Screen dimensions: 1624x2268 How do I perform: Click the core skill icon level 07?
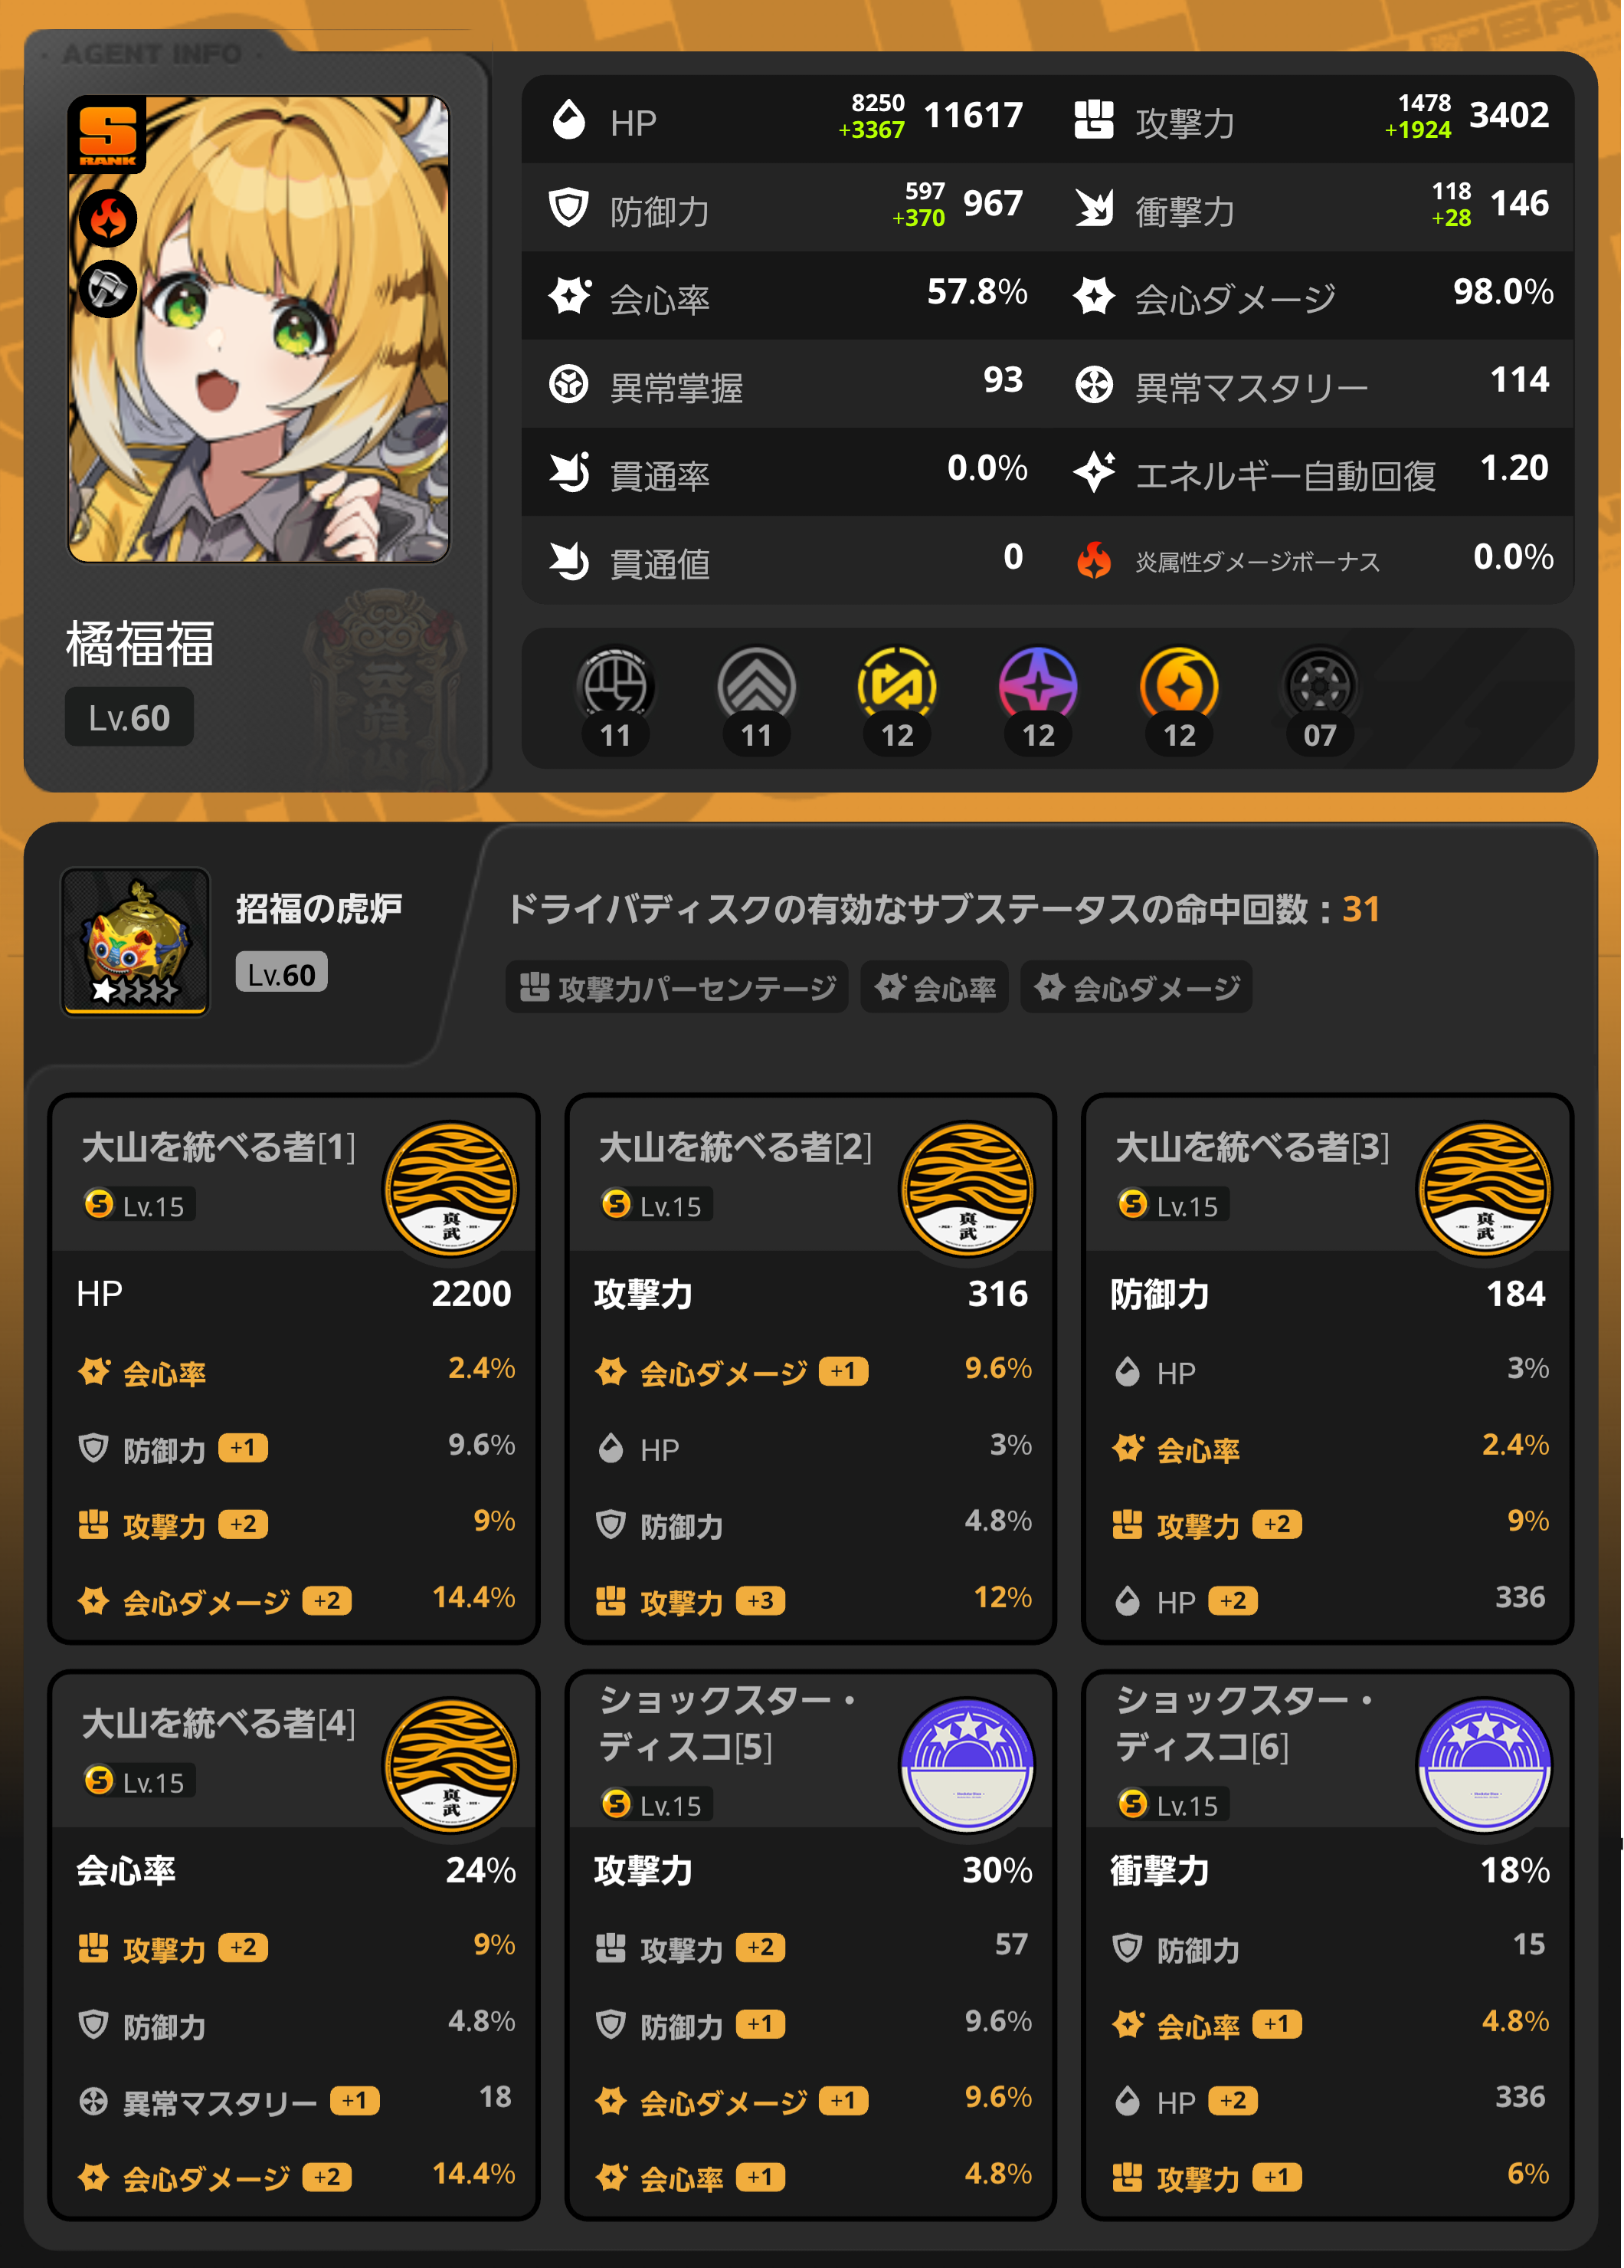click(x=1320, y=688)
